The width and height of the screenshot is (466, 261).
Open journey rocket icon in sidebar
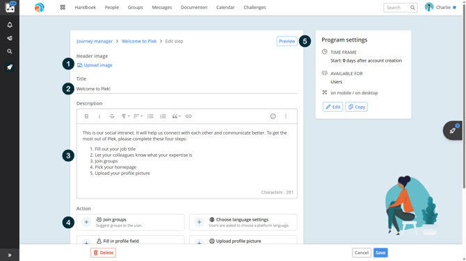[x=10, y=67]
